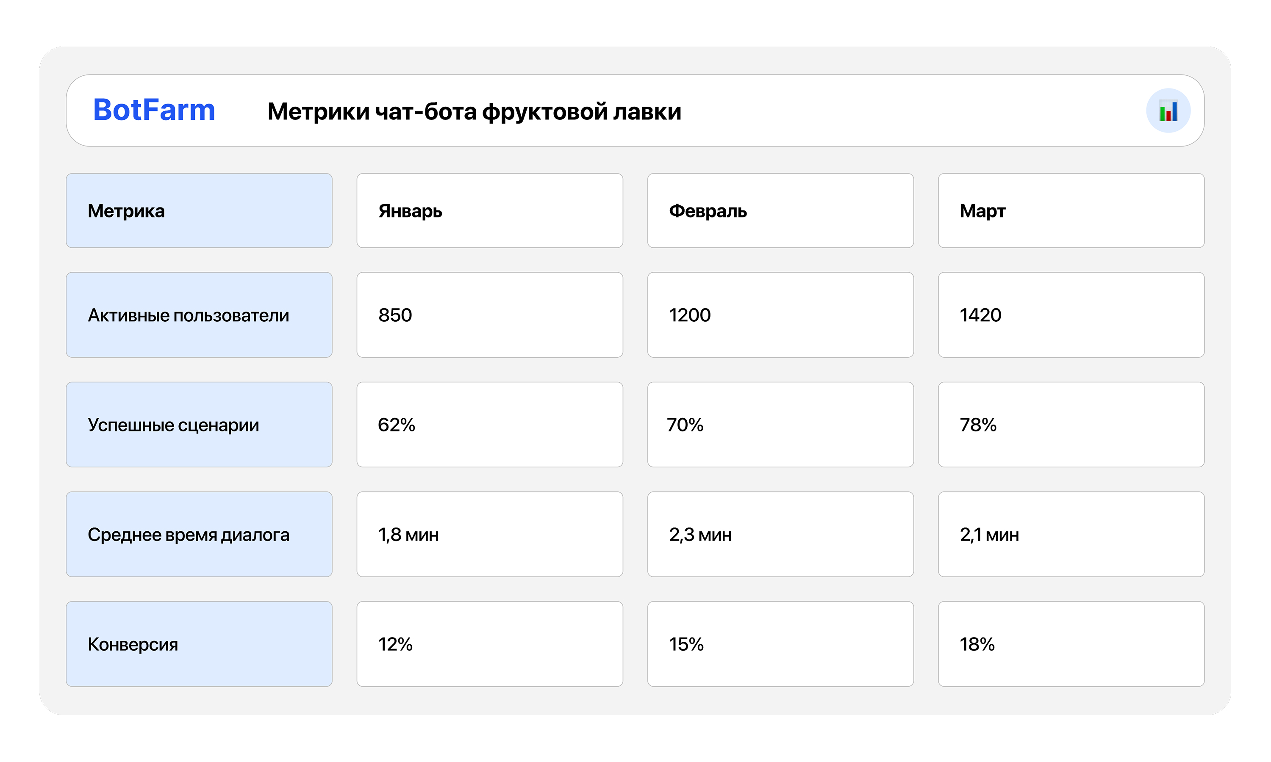
Task: Select the 2,3 мин February cell
Action: click(x=780, y=534)
